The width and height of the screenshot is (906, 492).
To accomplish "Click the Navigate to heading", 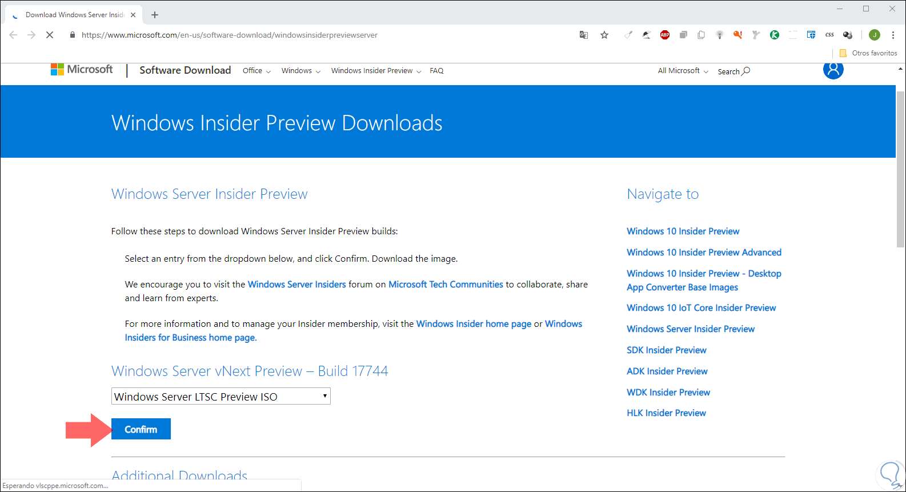I will 663,194.
